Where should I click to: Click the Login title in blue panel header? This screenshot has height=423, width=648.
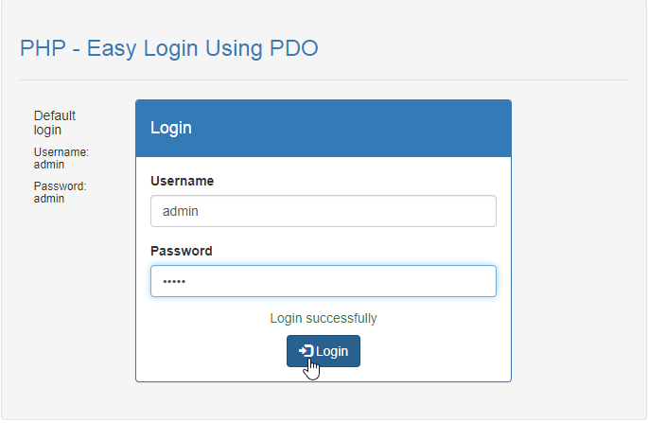click(170, 128)
